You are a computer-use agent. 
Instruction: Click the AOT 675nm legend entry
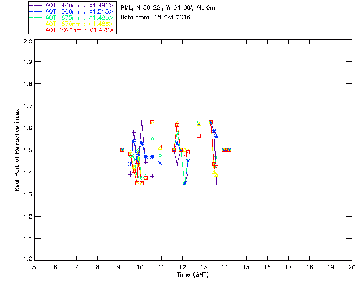coord(72,17)
